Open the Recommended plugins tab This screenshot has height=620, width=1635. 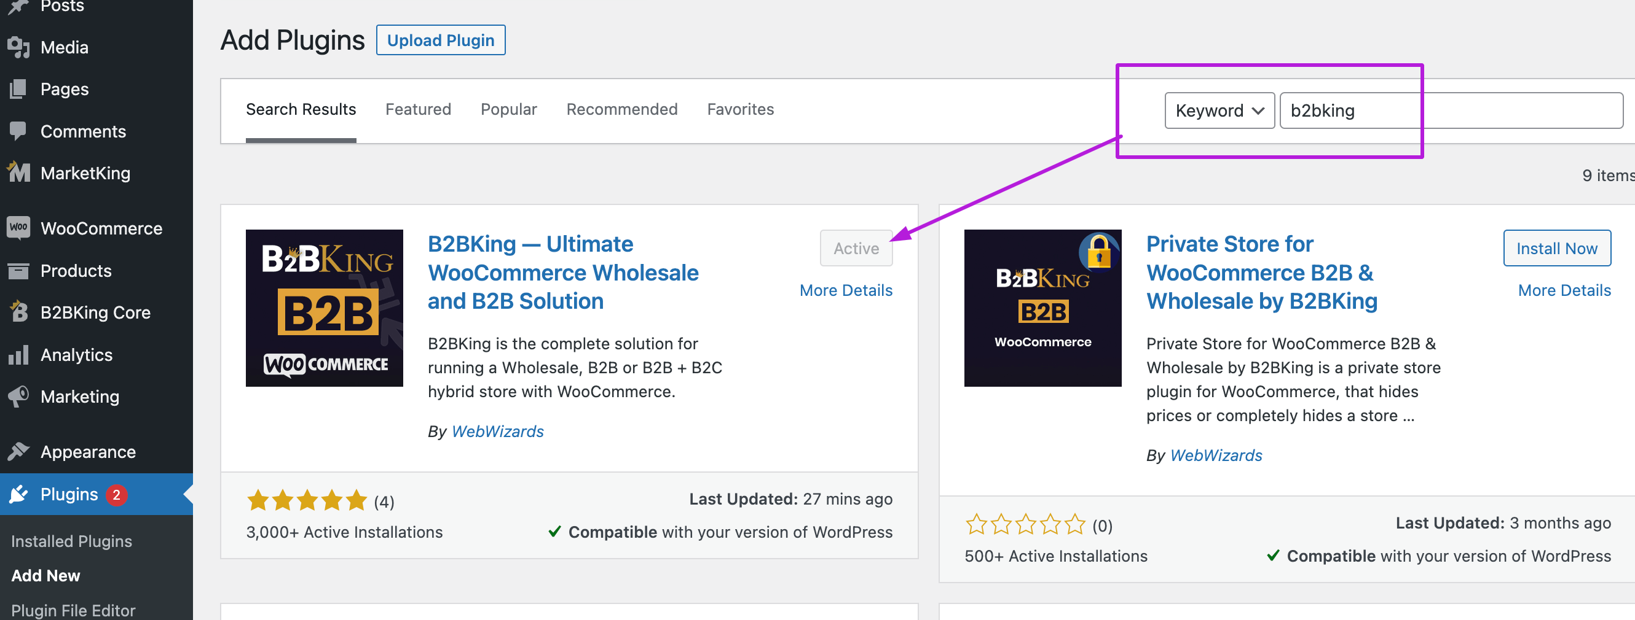621,109
